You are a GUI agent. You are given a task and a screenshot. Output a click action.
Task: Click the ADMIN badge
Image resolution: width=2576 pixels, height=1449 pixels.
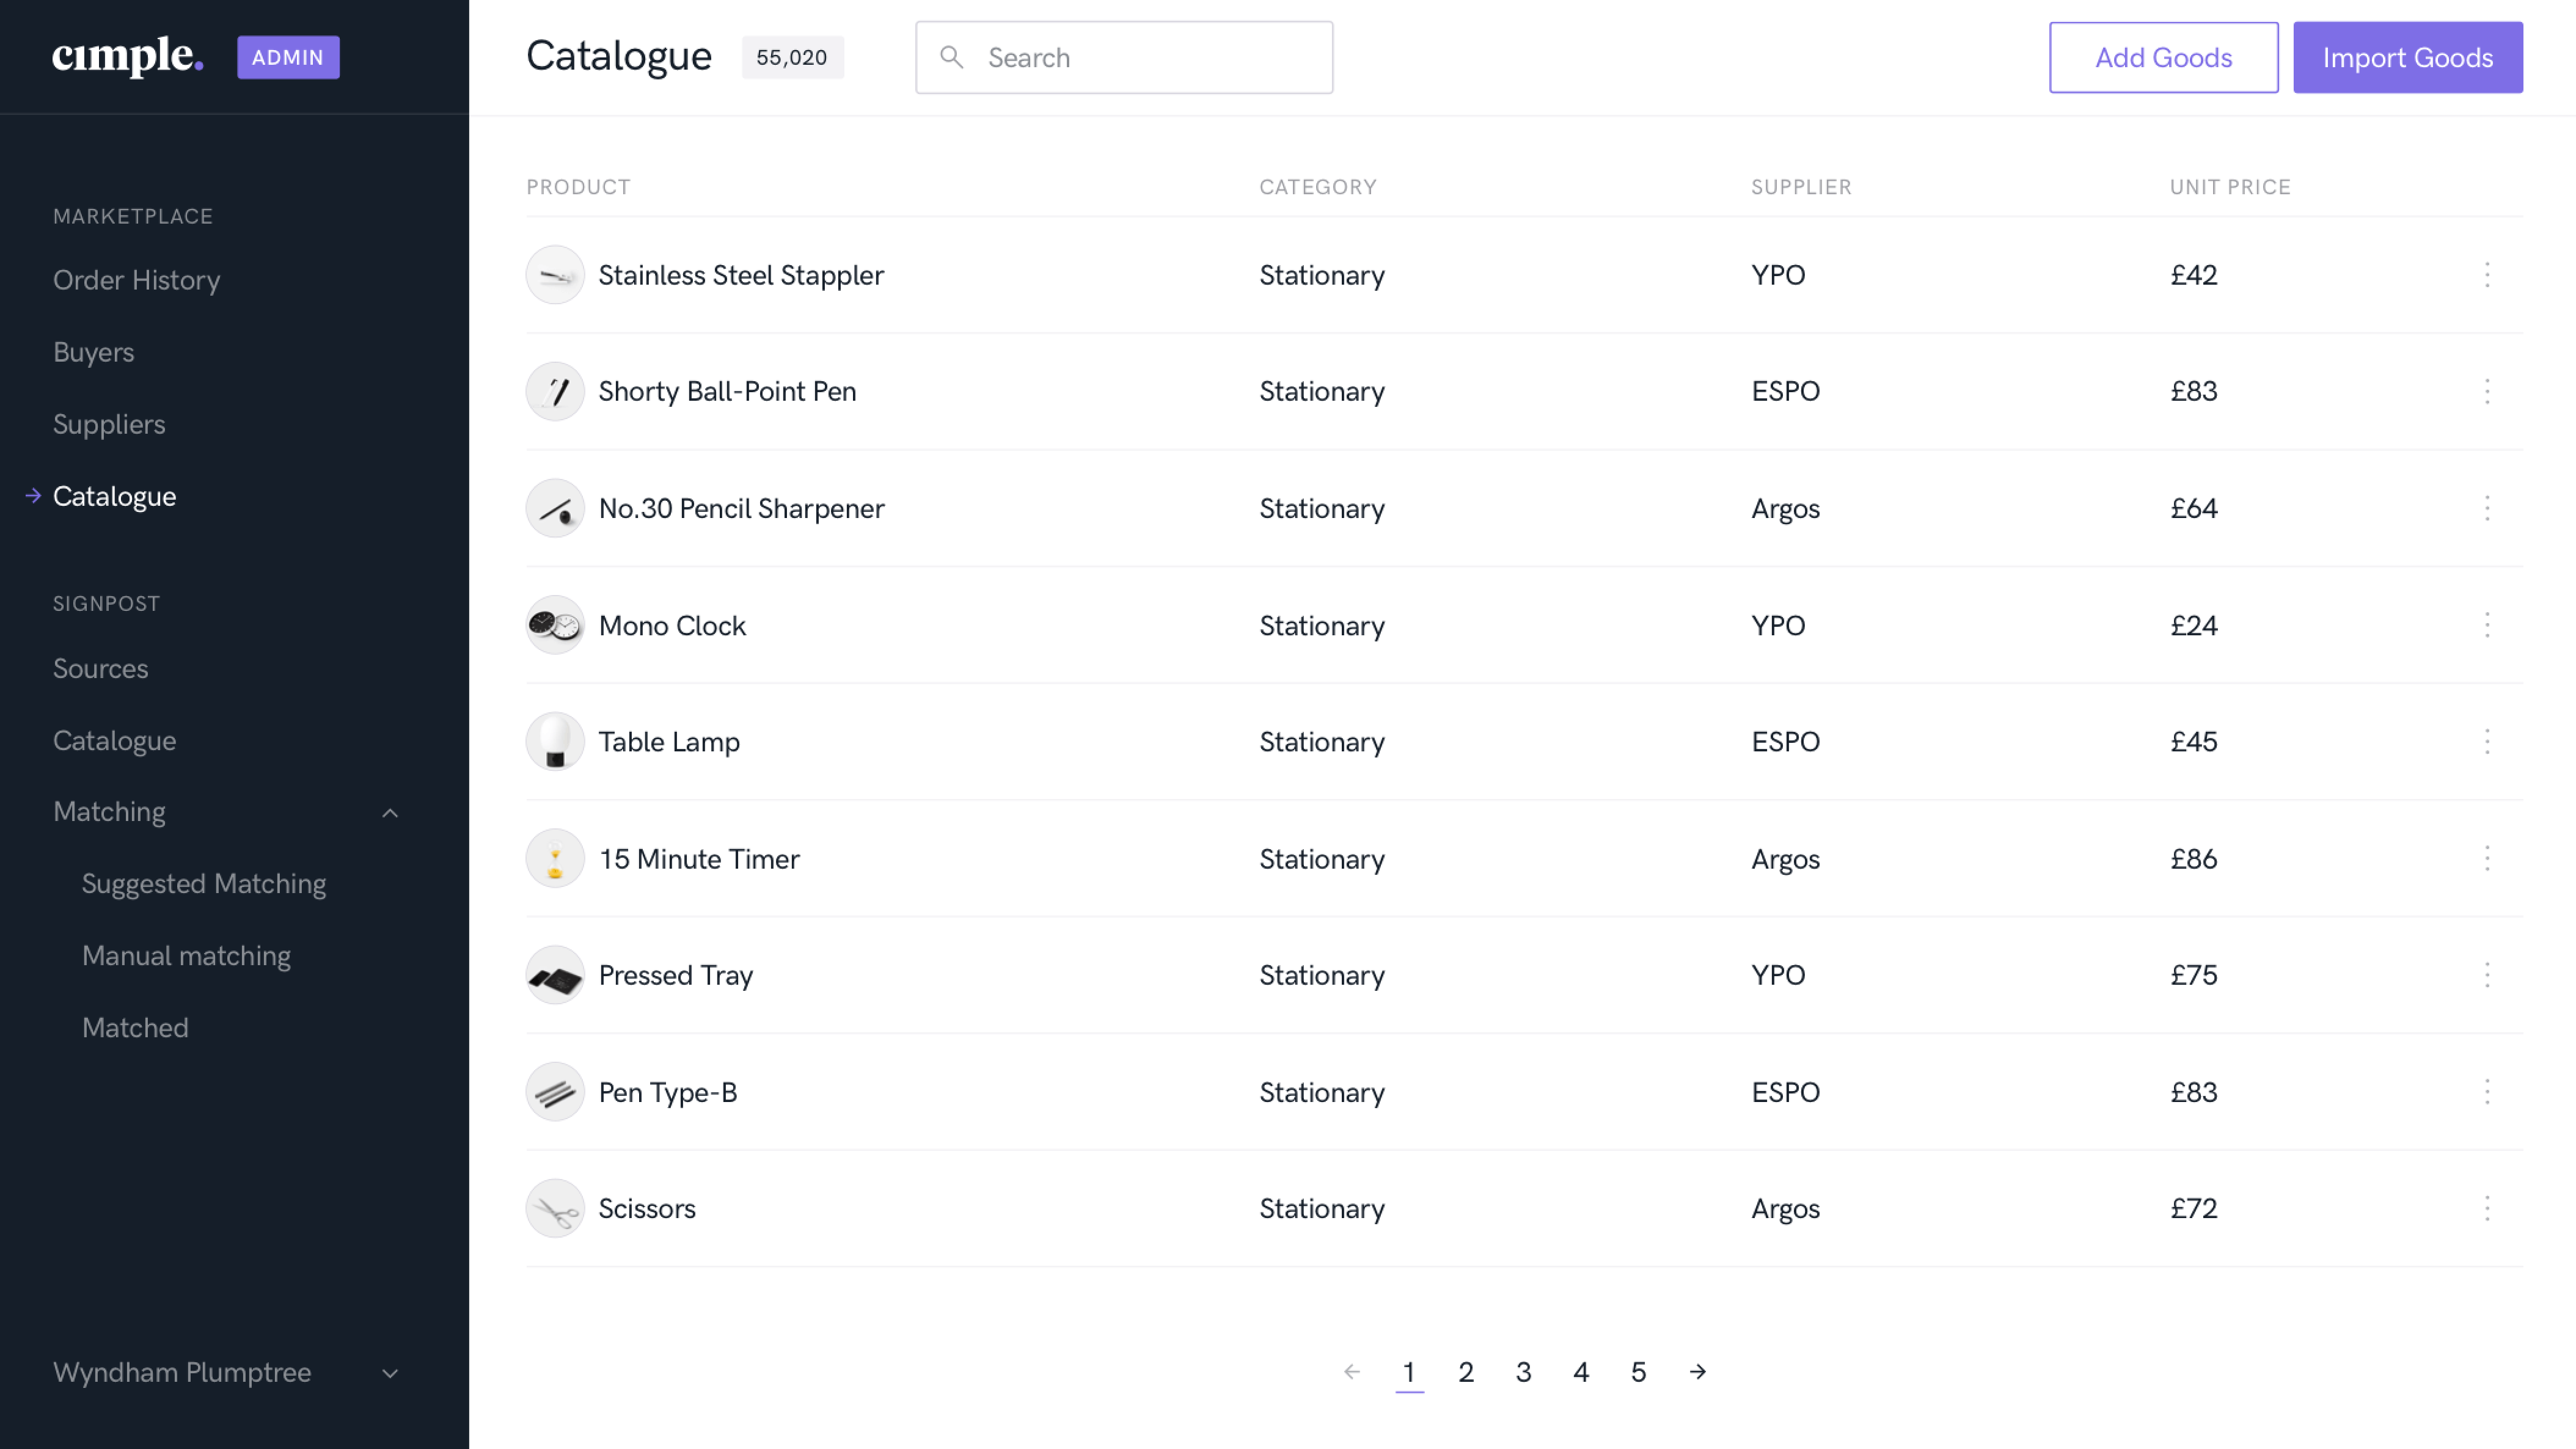pyautogui.click(x=288, y=57)
